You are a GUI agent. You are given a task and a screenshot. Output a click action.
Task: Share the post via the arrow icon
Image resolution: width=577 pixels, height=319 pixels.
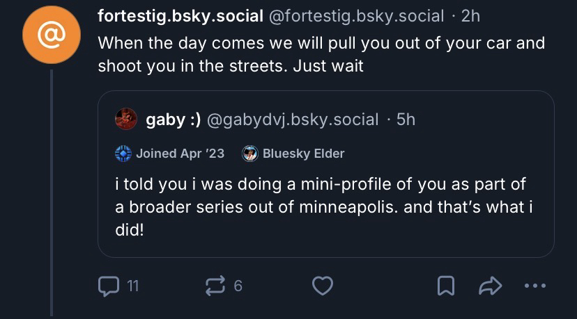[491, 285]
